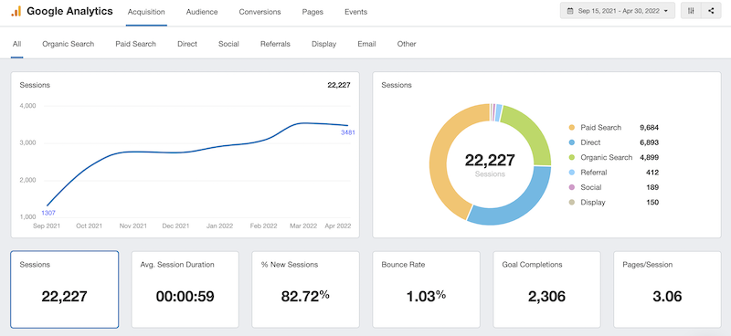Click the Direct legend color dot
The height and width of the screenshot is (336, 731).
(572, 142)
